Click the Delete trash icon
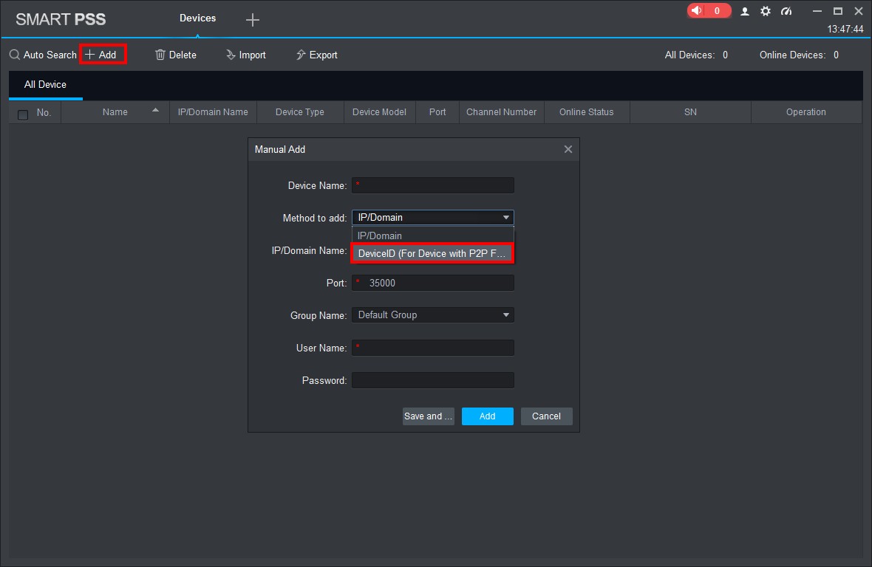 point(160,55)
